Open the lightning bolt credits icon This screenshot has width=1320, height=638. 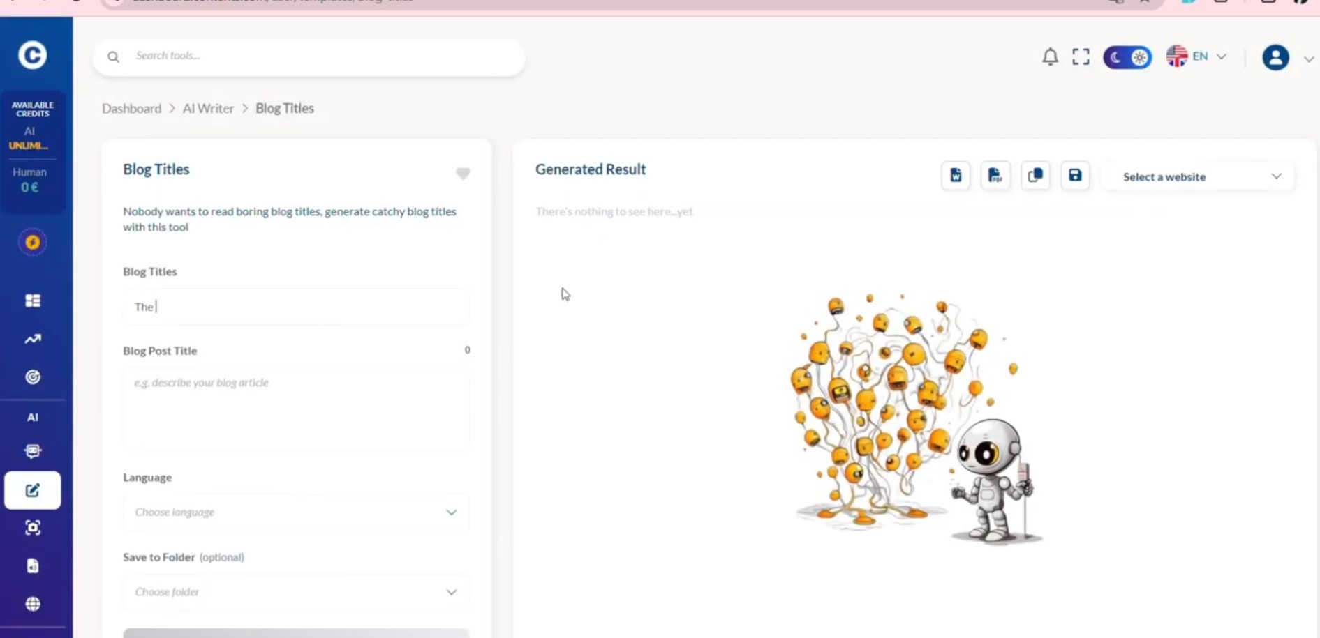32,243
